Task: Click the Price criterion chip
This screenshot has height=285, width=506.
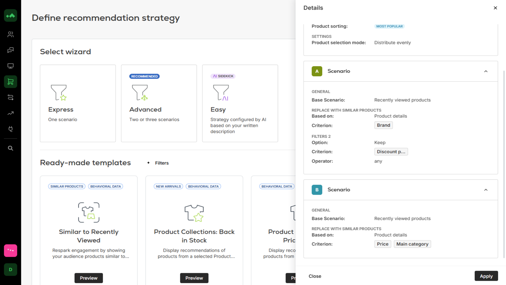Action: click(383, 244)
